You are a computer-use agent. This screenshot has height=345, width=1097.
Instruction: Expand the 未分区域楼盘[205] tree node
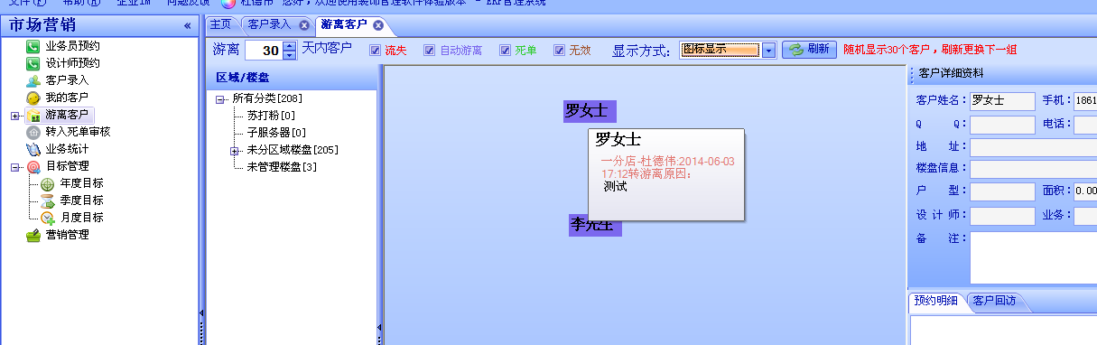coord(235,150)
